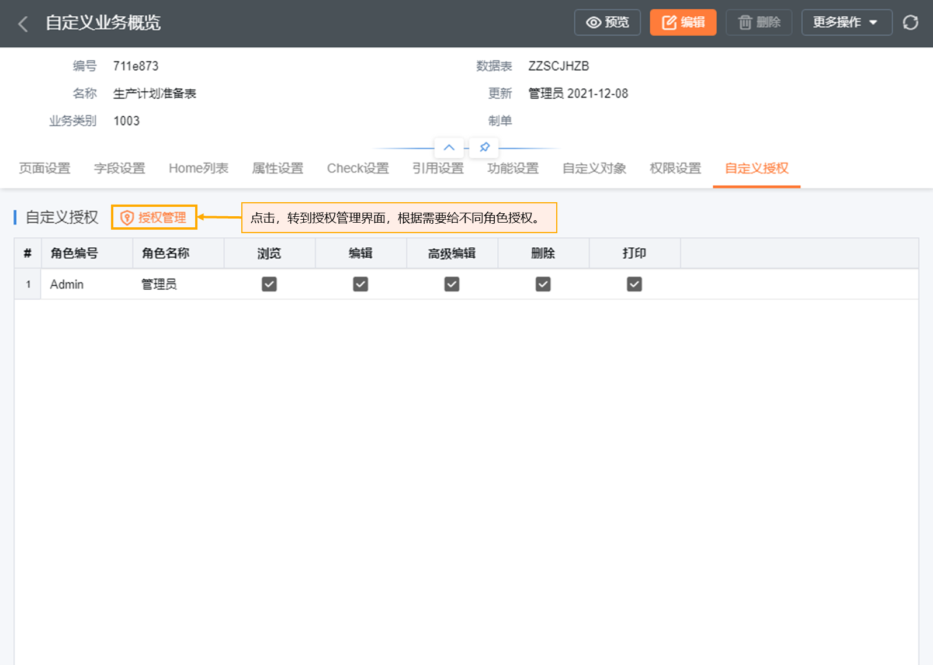This screenshot has height=665, width=933.
Task: Toggle 删除 checkbox for Admin row
Action: [543, 284]
